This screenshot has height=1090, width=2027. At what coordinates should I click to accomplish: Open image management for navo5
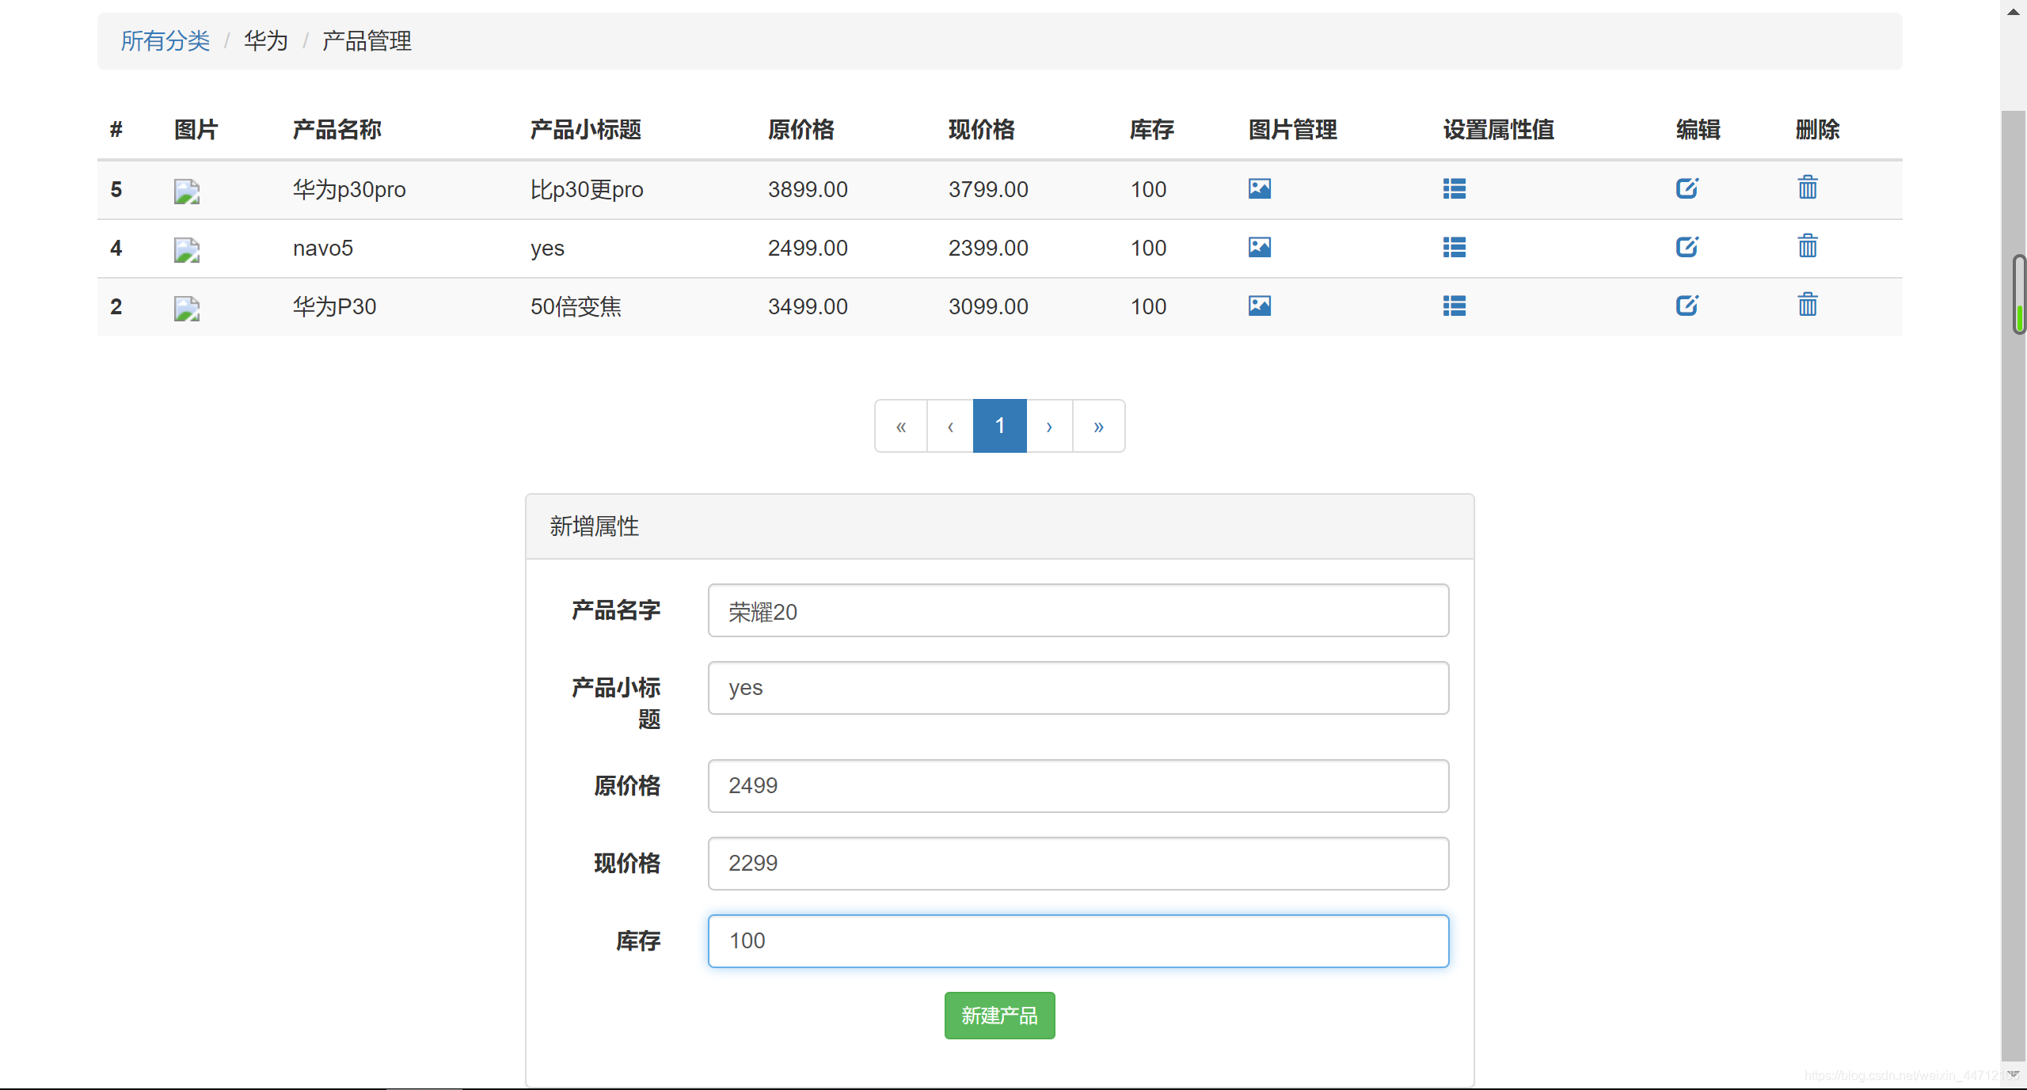click(1259, 247)
